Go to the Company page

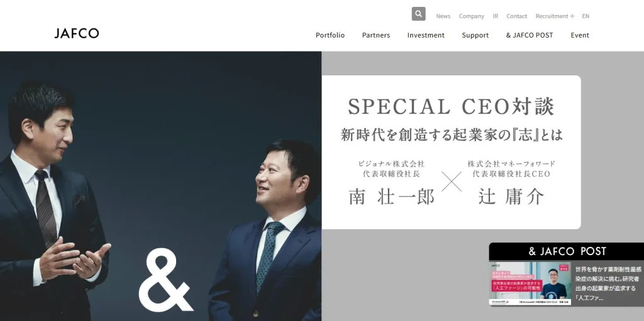click(x=472, y=16)
